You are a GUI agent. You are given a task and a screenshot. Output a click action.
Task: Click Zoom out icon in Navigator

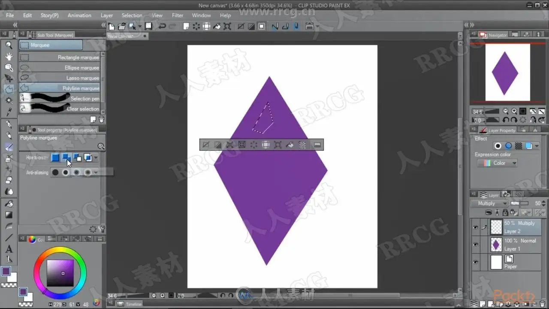coord(506,111)
